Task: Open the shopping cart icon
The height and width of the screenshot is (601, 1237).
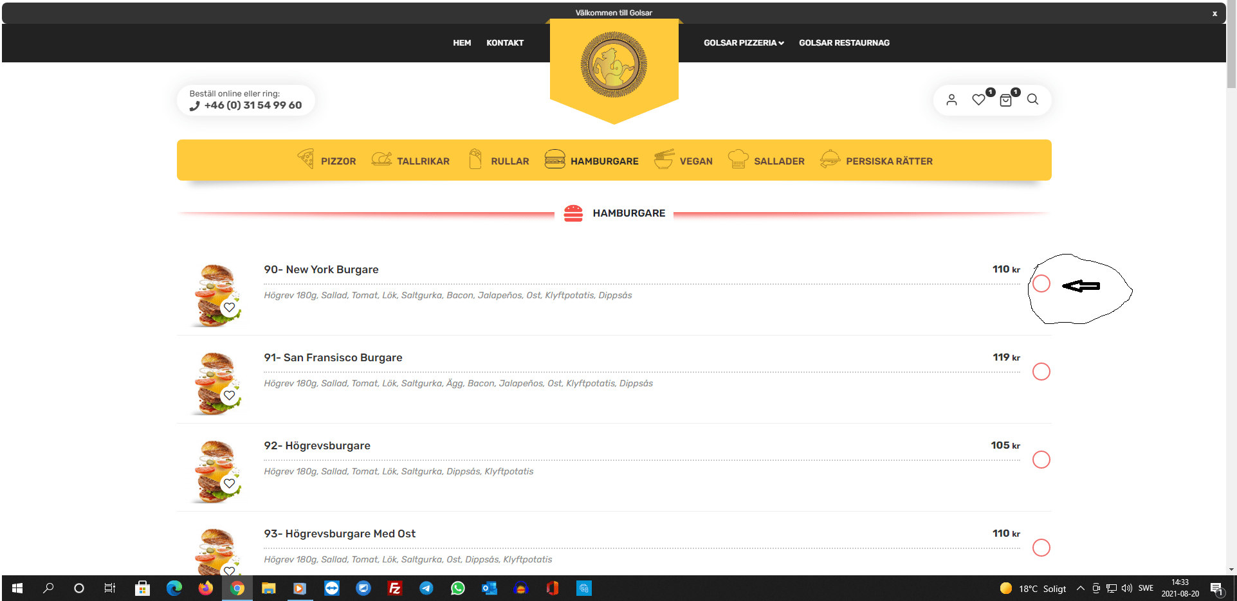Action: click(1005, 100)
